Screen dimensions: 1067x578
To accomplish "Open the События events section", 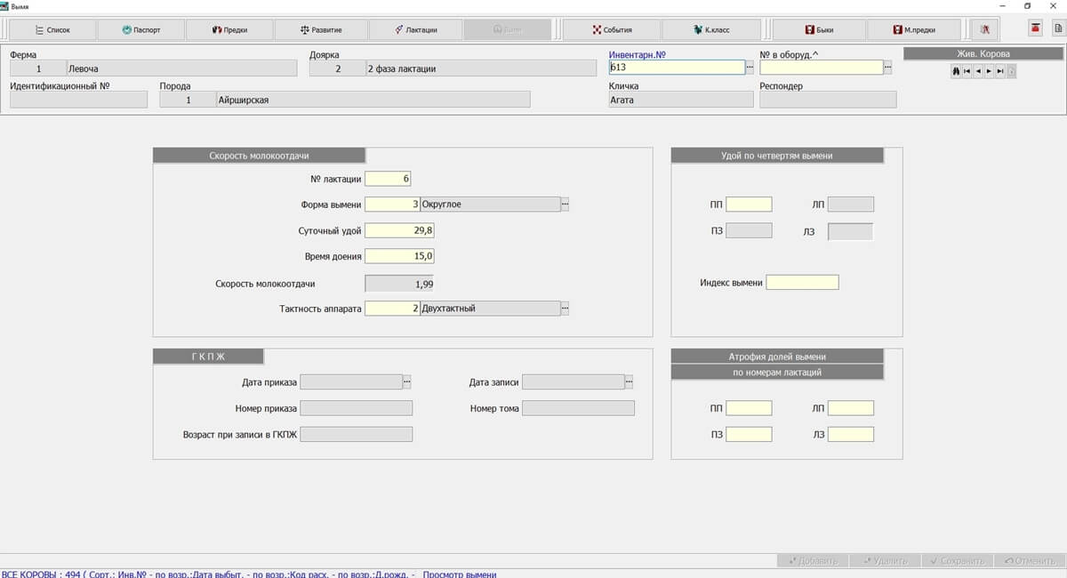I will pyautogui.click(x=612, y=29).
